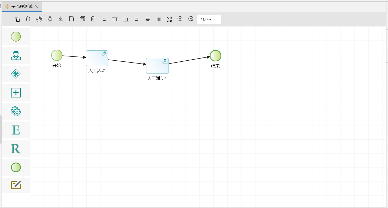
Task: Pick the green E element in palette
Action: 16,130
